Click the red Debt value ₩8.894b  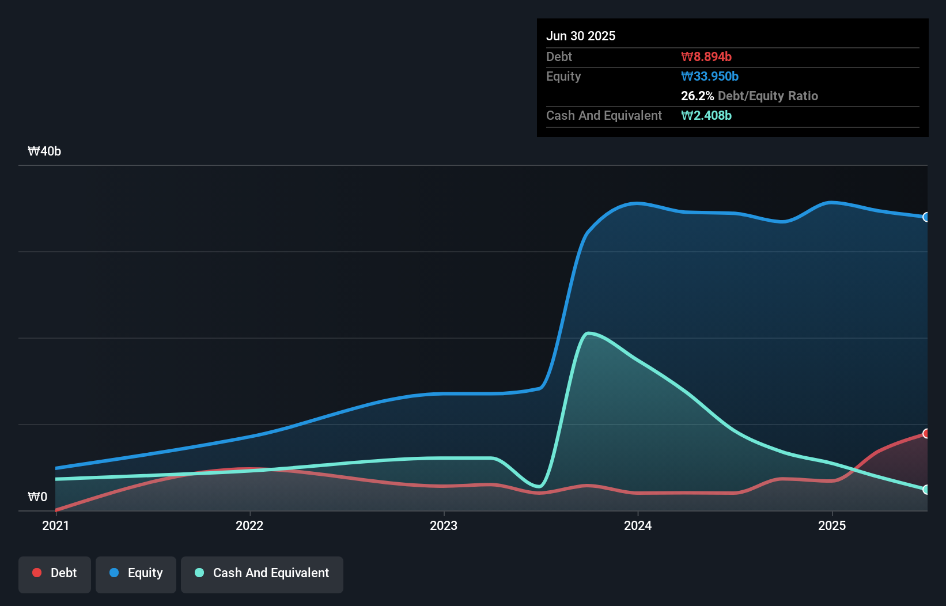point(706,56)
